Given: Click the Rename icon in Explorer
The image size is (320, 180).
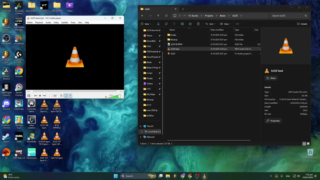Looking at the screenshot, I should click(182, 24).
